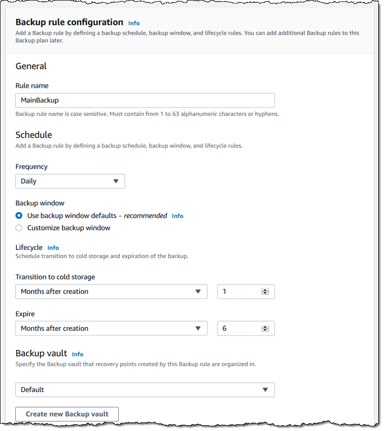Open the Frequency dropdown set to Daily
Image resolution: width=384 pixels, height=431 pixels.
tap(70, 181)
